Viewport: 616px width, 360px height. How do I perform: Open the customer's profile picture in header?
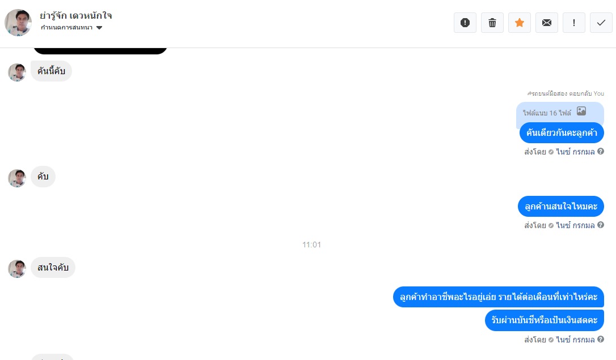(18, 22)
